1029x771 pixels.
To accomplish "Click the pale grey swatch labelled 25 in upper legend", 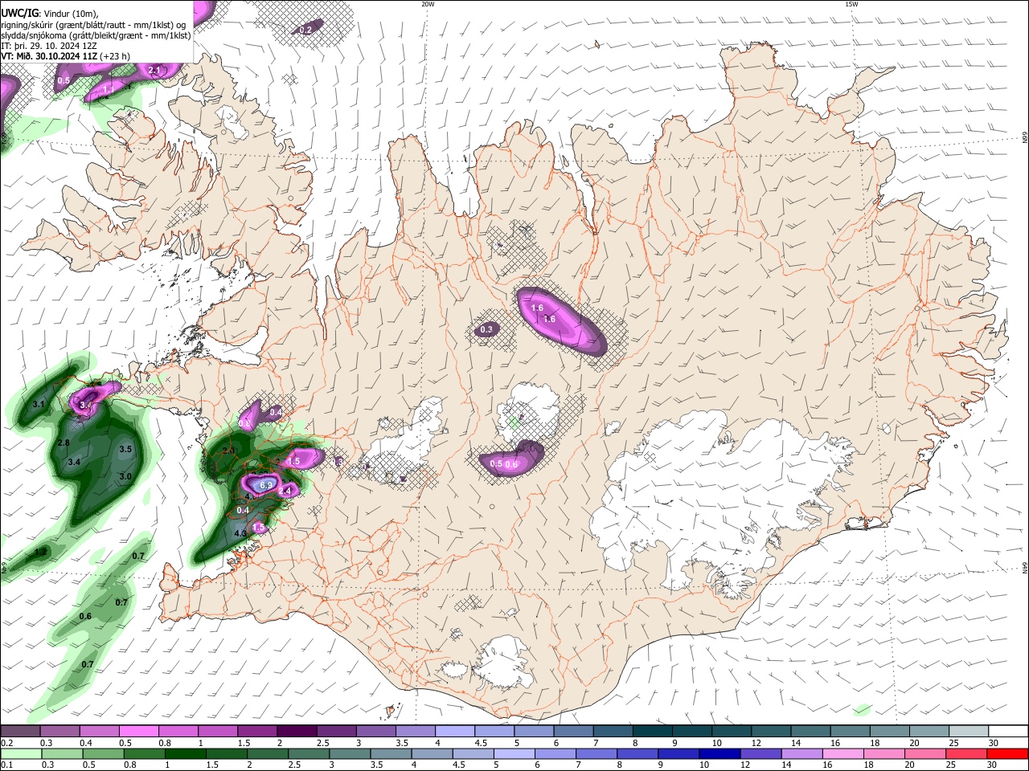I will pos(968,732).
